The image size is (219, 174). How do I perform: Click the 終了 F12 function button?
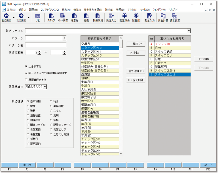pyautogui.click(x=208, y=165)
